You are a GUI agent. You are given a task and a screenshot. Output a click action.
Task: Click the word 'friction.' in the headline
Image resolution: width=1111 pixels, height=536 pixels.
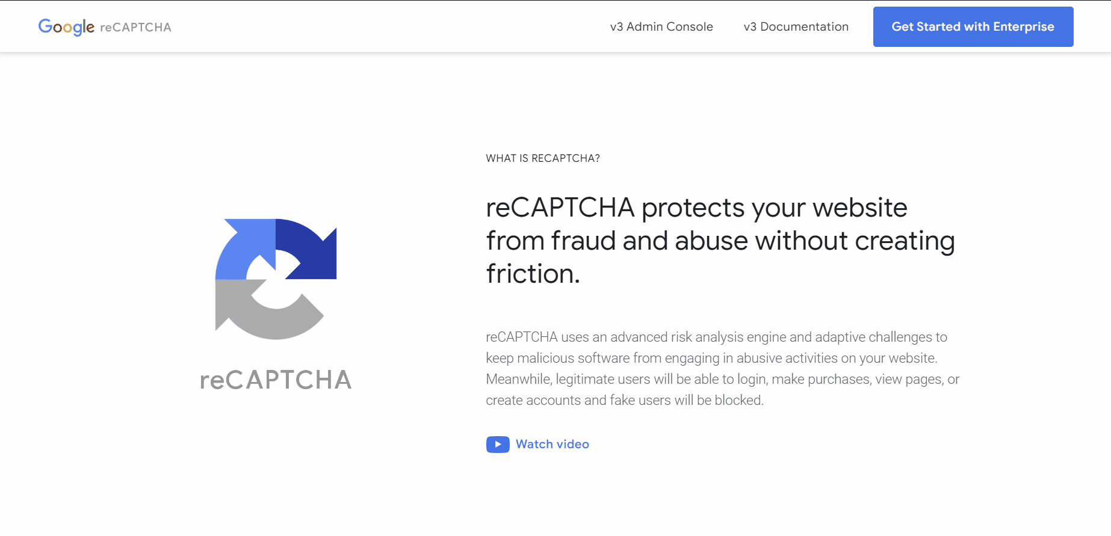coord(533,274)
